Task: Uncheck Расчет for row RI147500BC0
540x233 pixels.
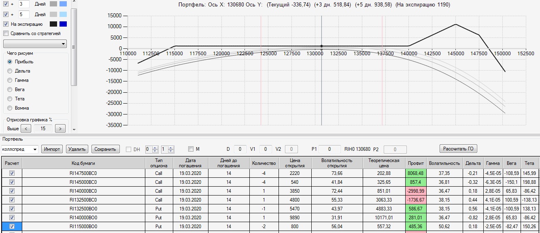Action: click(12, 173)
